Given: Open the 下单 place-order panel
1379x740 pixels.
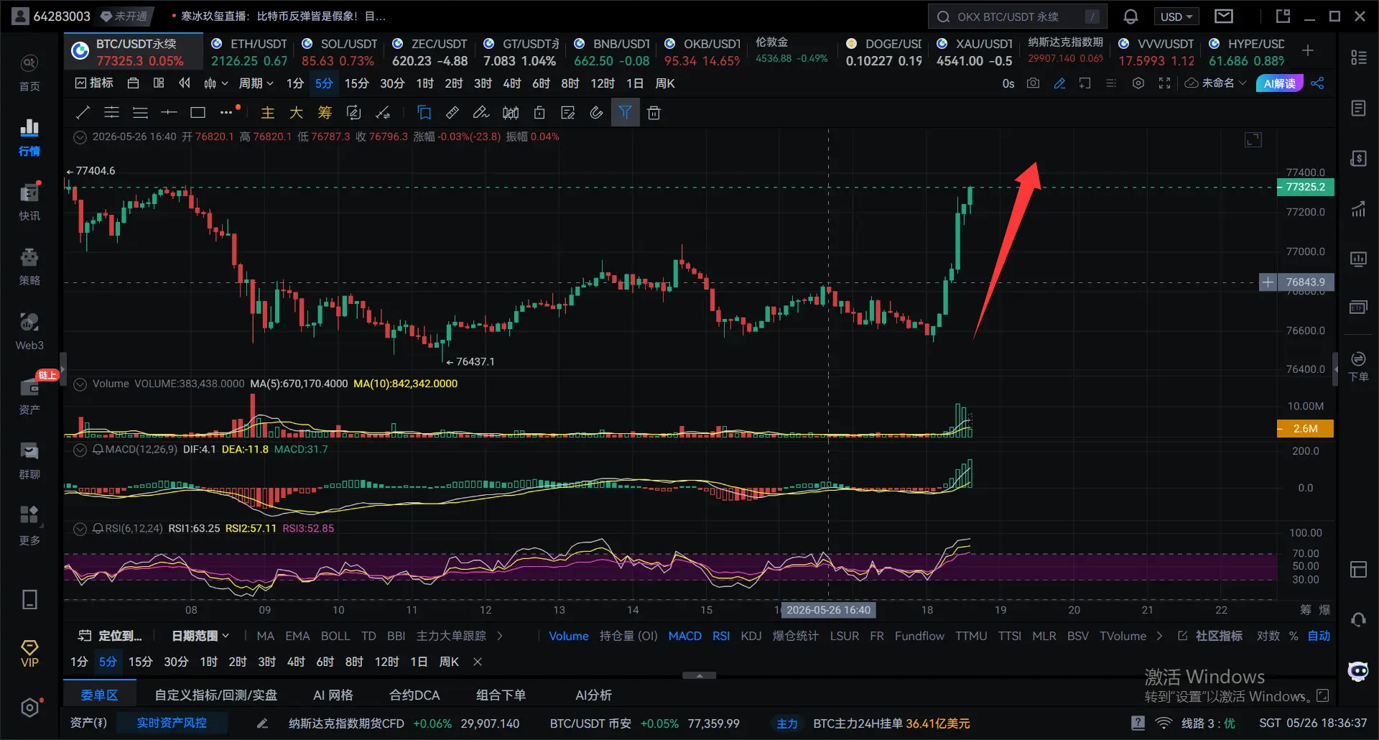Looking at the screenshot, I should [x=1358, y=366].
